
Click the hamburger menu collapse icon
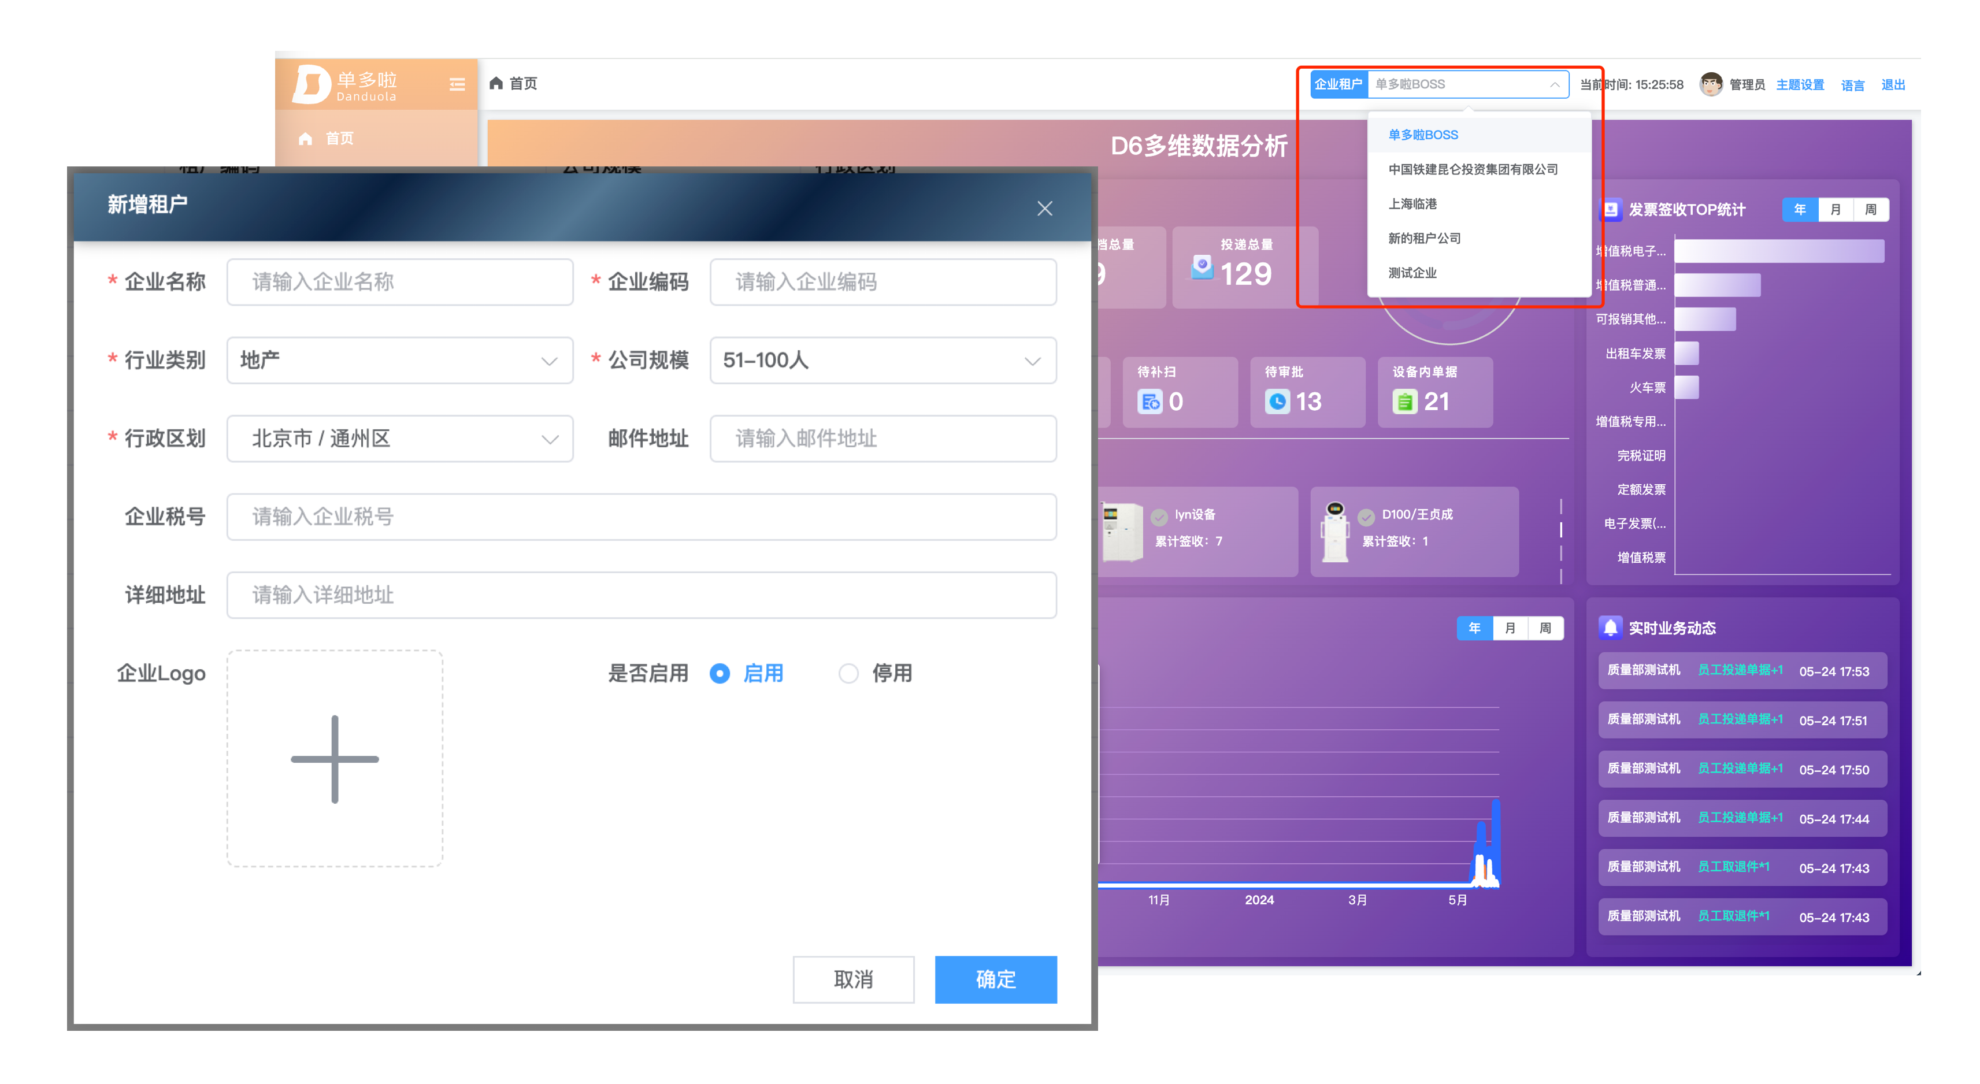click(457, 84)
